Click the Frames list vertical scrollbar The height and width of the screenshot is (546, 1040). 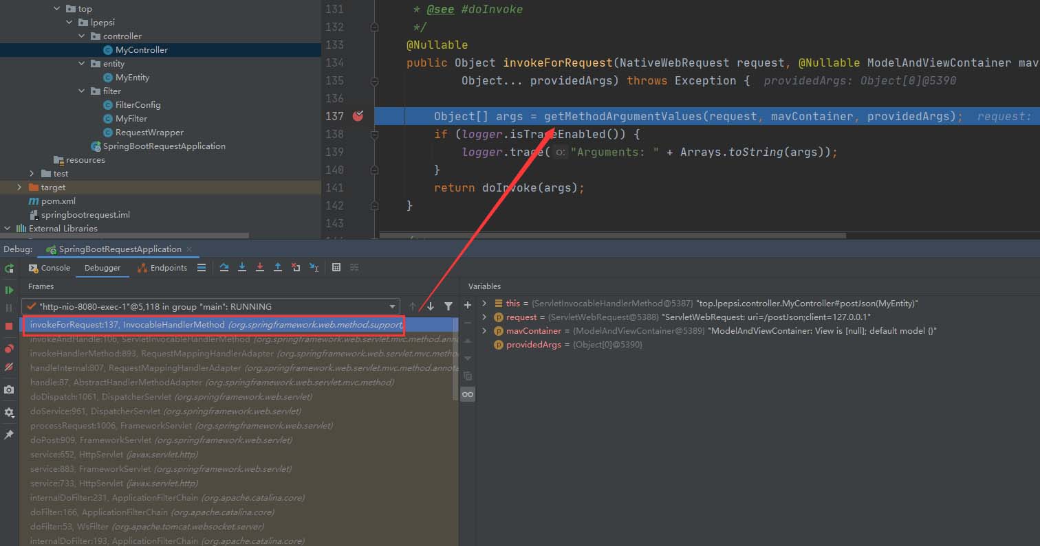(x=455, y=357)
